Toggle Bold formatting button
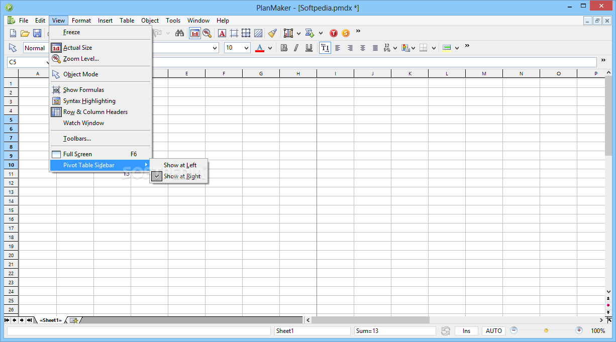616x342 pixels. (284, 48)
